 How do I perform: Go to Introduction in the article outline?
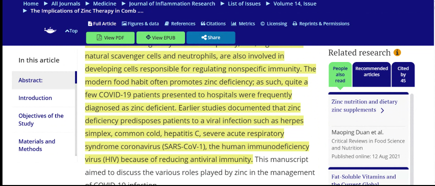[x=35, y=98]
